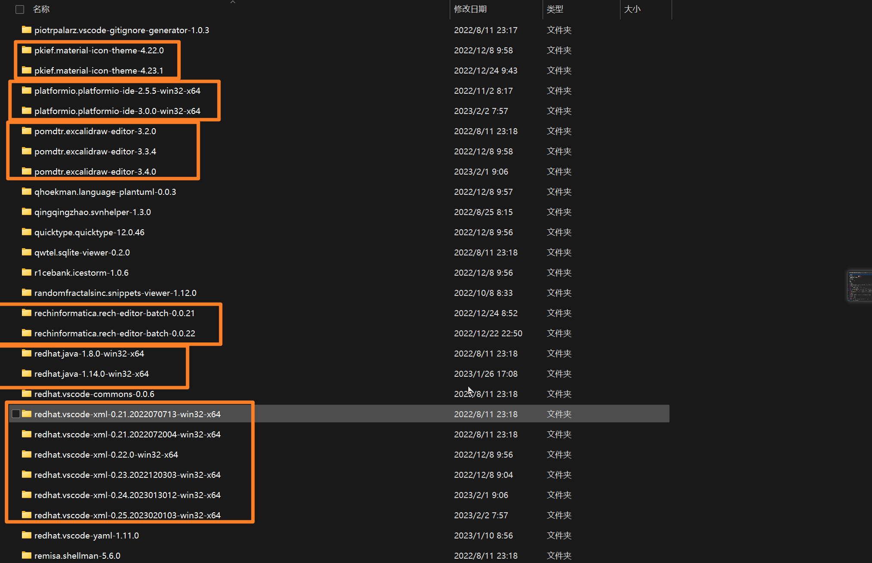Click the sort direction chevron above the name column

233,2
